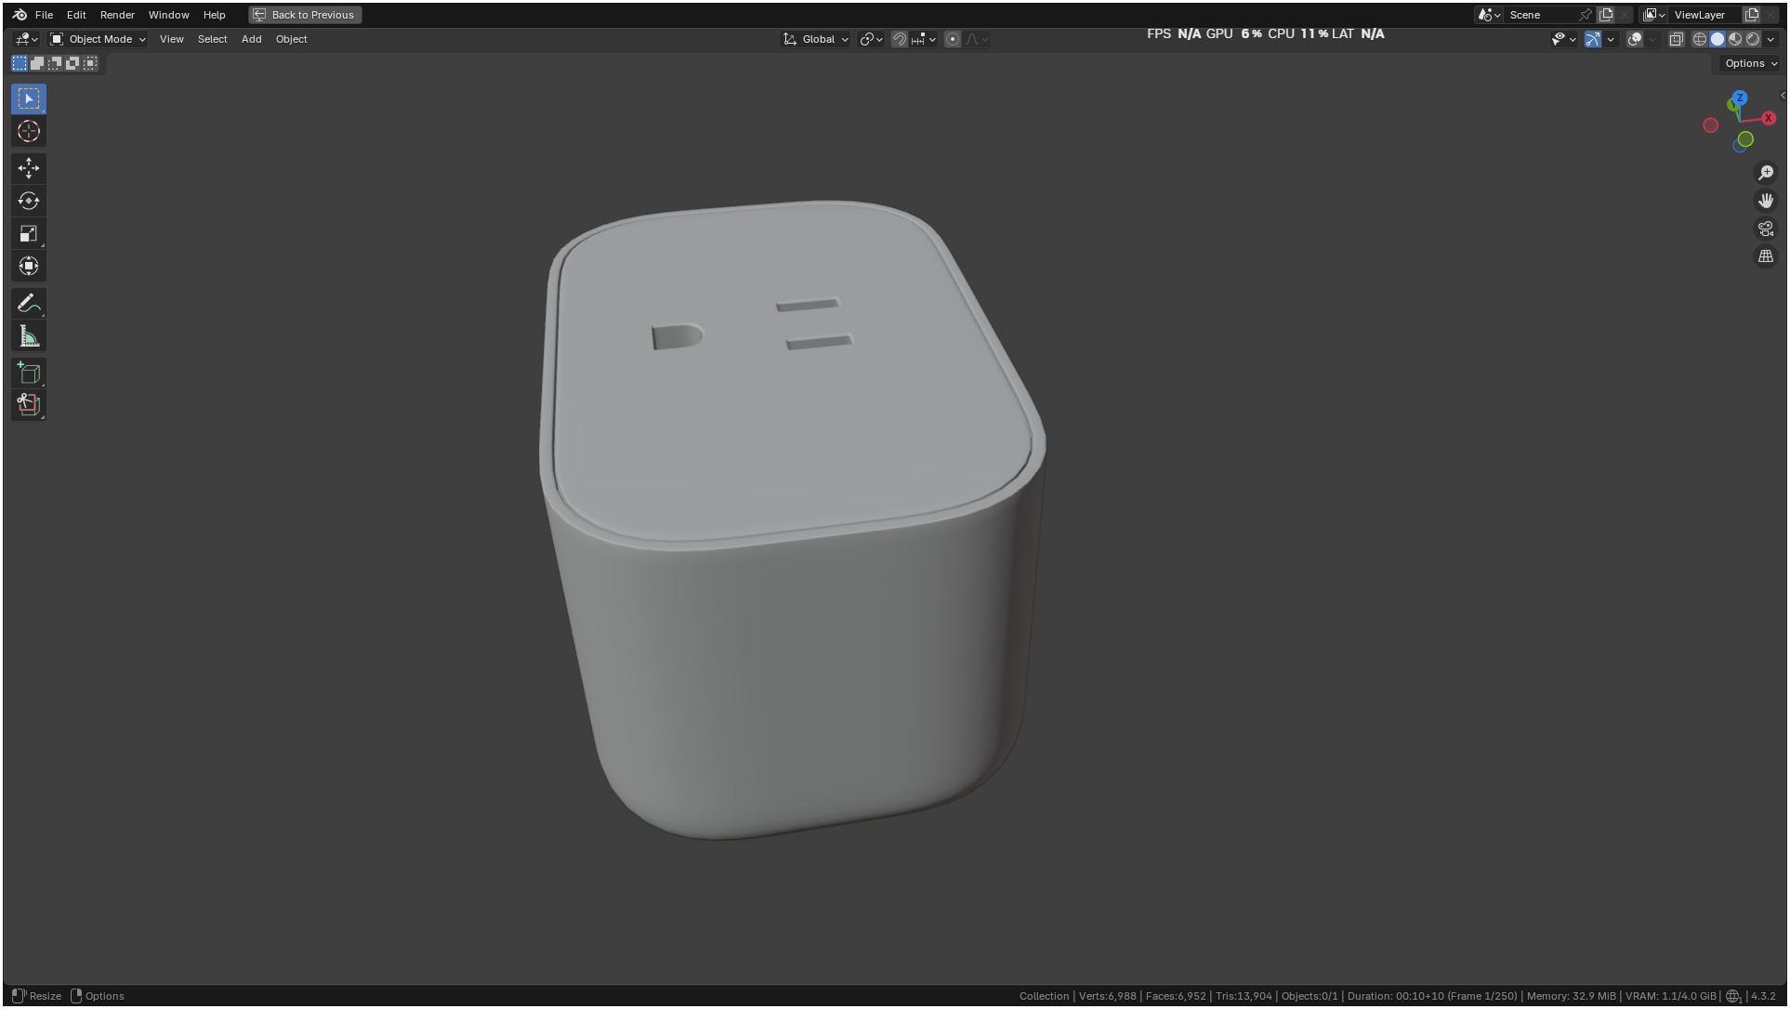Pin the scene to workspace
This screenshot has width=1790, height=1009.
pos(1586,15)
